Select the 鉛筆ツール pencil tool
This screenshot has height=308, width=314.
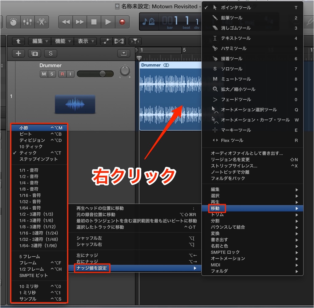(x=252, y=18)
